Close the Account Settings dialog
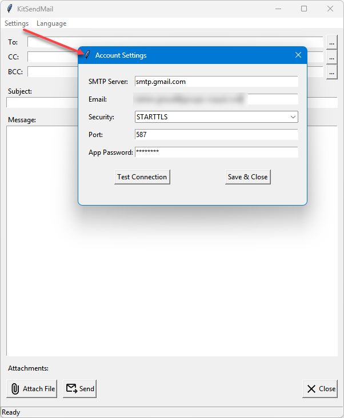Screen dimensions: 344x418 click(298, 55)
